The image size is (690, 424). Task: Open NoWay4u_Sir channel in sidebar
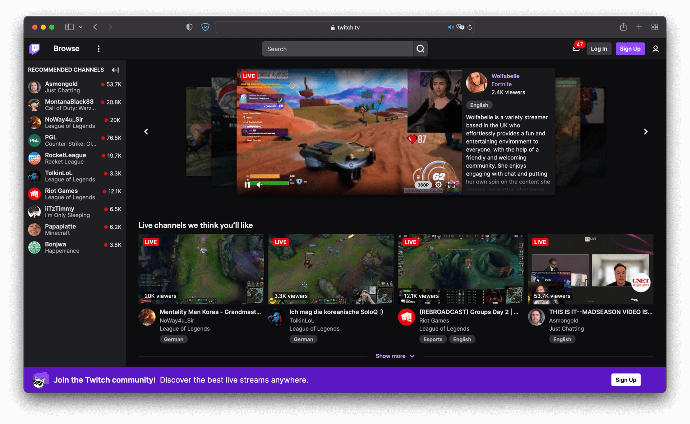(x=75, y=123)
